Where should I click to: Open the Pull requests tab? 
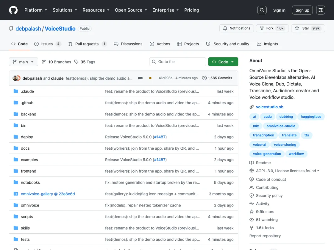coord(87,44)
